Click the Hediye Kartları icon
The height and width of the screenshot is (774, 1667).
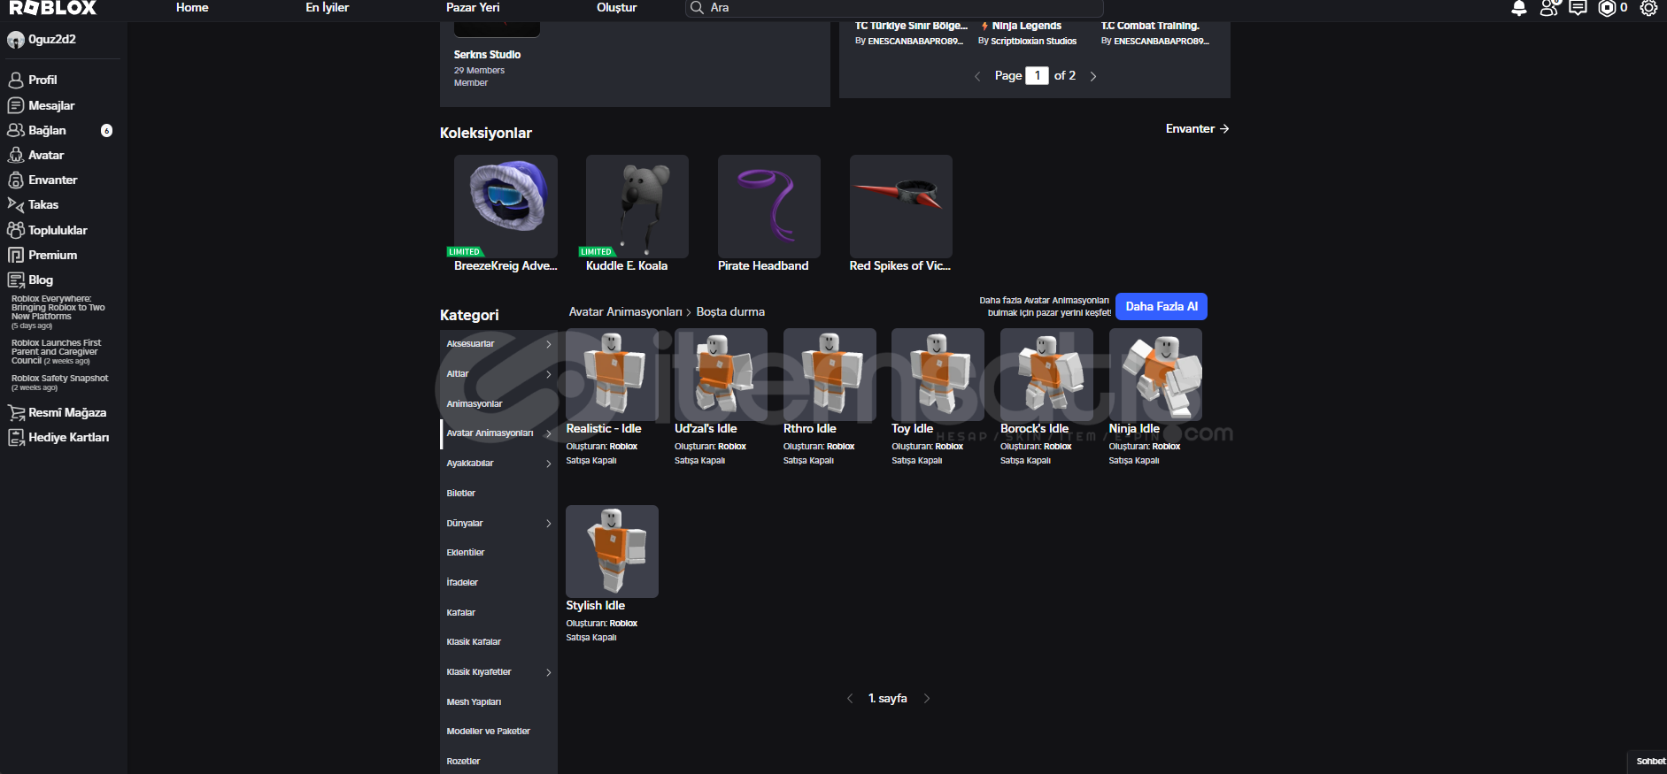(x=16, y=437)
